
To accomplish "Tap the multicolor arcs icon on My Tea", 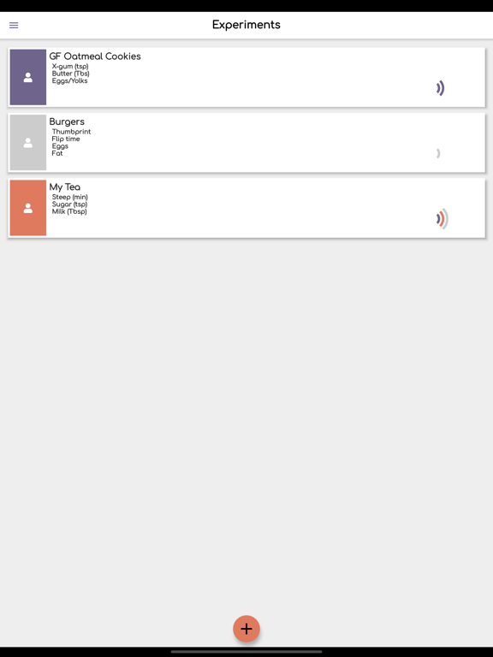I will (x=443, y=219).
